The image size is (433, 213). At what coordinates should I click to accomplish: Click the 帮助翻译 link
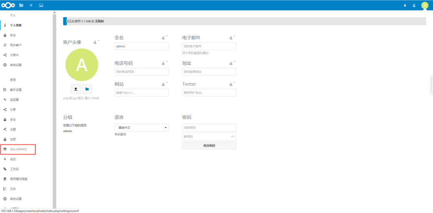120,134
